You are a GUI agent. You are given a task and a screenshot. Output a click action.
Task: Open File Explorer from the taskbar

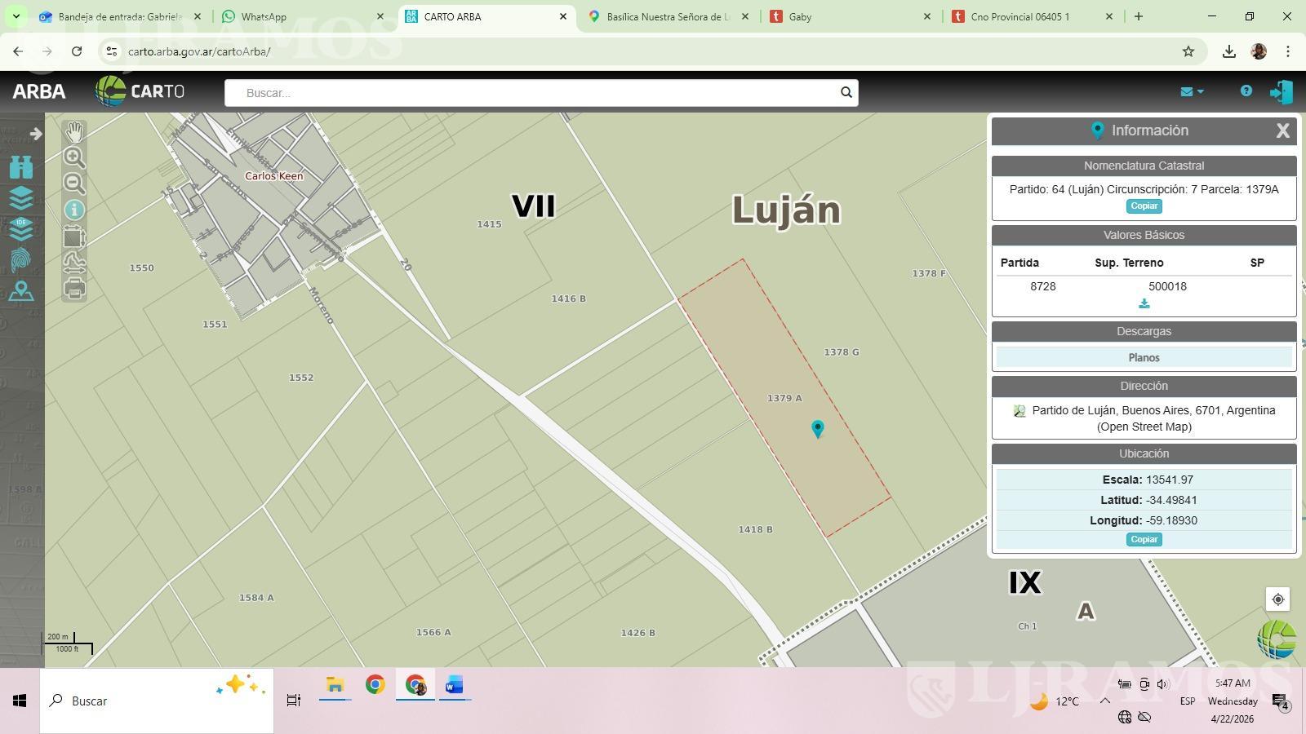[335, 685]
